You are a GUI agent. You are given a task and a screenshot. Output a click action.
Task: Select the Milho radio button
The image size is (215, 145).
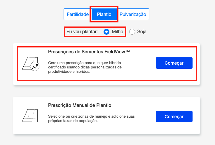point(107,31)
